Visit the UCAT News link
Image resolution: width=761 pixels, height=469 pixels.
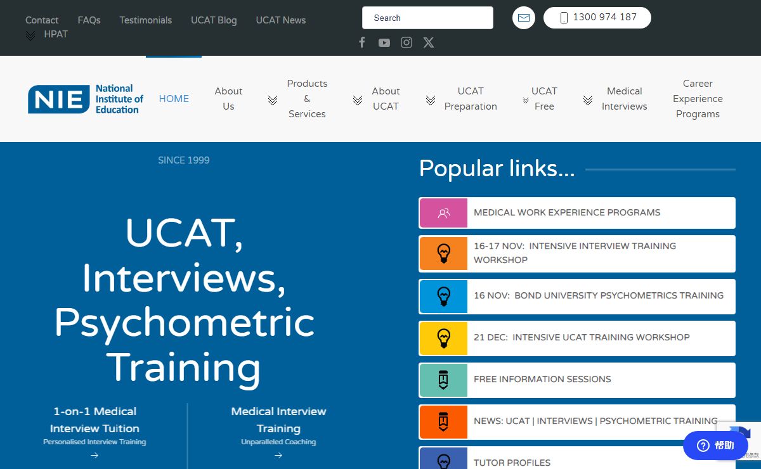pos(281,20)
